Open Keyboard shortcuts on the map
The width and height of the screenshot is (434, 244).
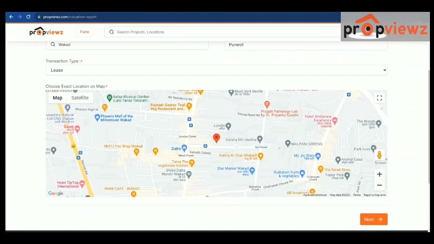(315, 195)
